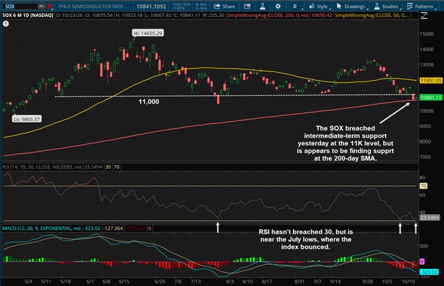This screenshot has height=286, width=444.
Task: Click the Hi: 14655.29 bubble
Action: [x=148, y=33]
